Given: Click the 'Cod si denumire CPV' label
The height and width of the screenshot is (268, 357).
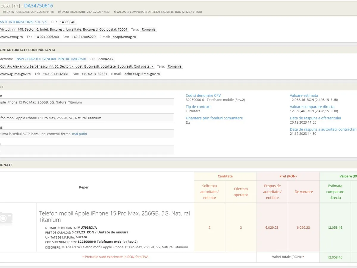Looking at the screenshot, I should point(203,96).
